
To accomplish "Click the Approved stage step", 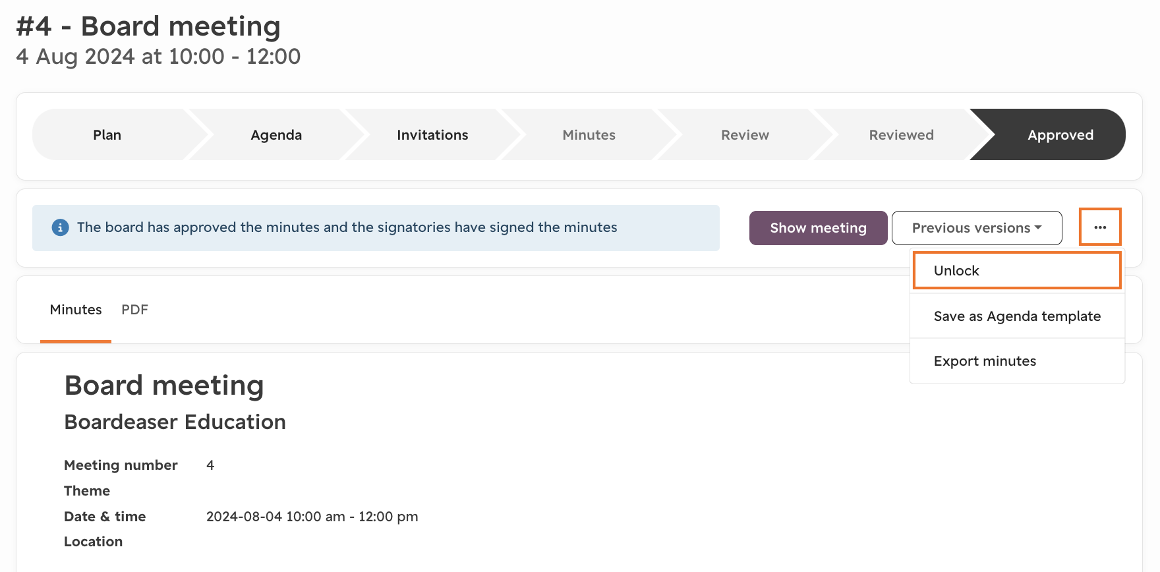I will click(x=1060, y=134).
